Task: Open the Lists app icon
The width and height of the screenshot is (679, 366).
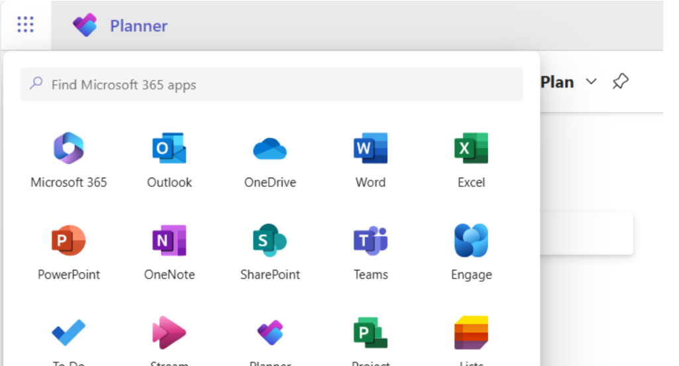Action: (471, 333)
